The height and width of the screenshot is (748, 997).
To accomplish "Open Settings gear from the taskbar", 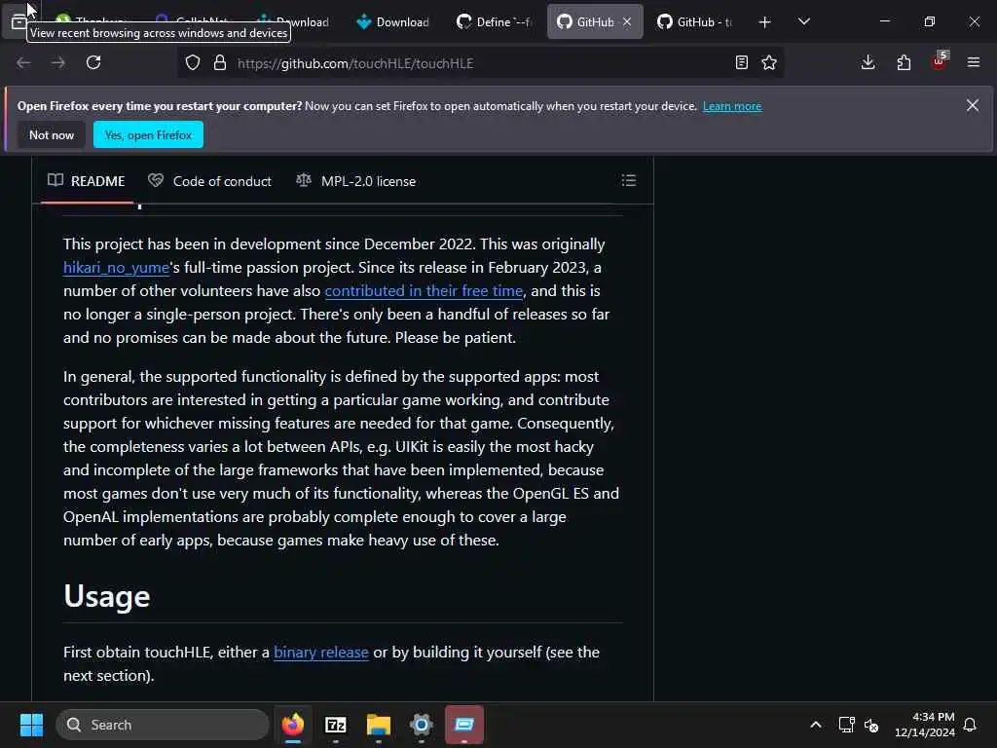I will 421,725.
